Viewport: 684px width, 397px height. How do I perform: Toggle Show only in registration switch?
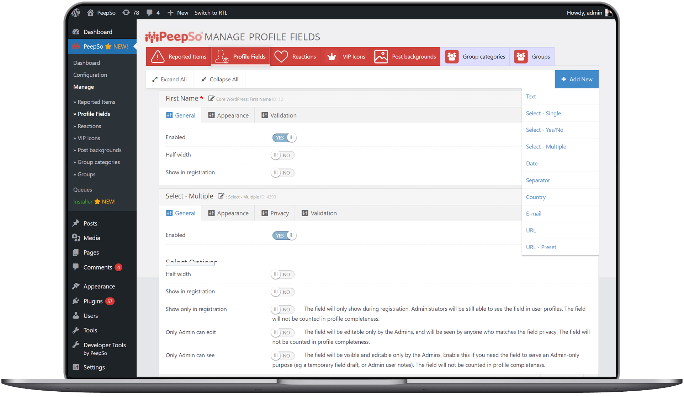[283, 309]
